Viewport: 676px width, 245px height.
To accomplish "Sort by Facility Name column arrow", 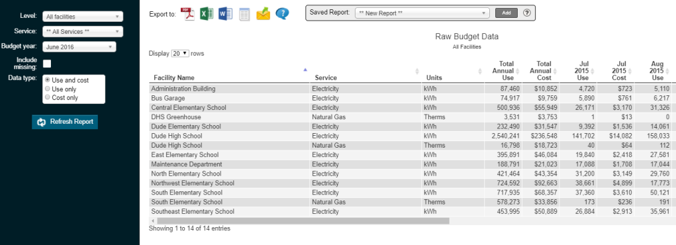I will click(x=305, y=70).
